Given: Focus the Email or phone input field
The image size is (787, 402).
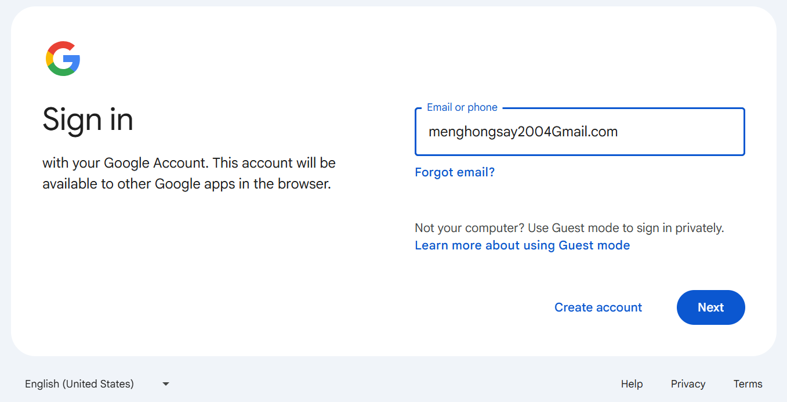Looking at the screenshot, I should [580, 132].
